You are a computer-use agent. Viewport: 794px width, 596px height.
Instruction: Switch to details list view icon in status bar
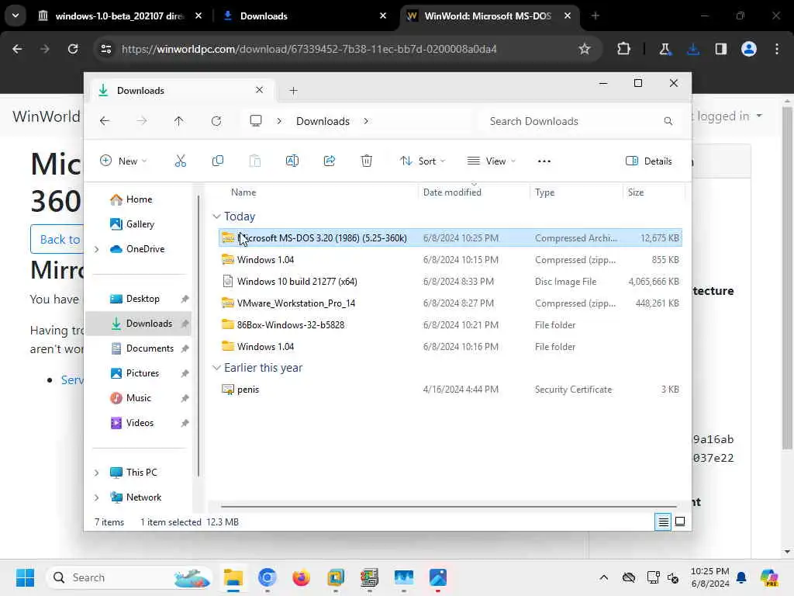tap(663, 521)
